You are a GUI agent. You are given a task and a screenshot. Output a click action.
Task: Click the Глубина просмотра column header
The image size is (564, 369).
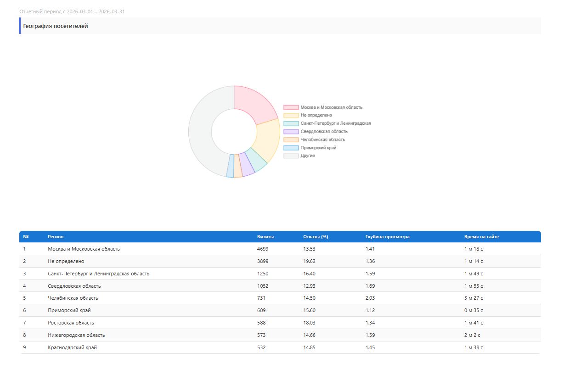387,237
